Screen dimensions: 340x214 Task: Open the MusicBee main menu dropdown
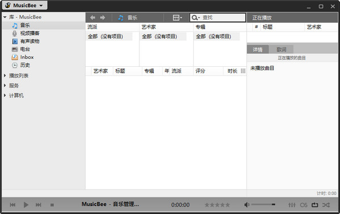[25, 6]
